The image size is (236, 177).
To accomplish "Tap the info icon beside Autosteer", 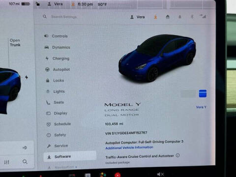I will click(x=177, y=155).
